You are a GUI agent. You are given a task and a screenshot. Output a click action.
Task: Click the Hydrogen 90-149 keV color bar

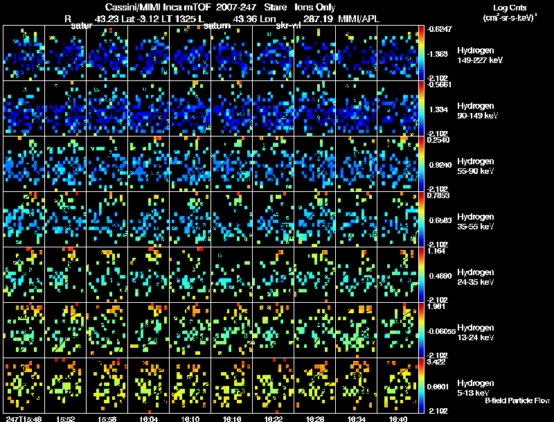(x=421, y=109)
